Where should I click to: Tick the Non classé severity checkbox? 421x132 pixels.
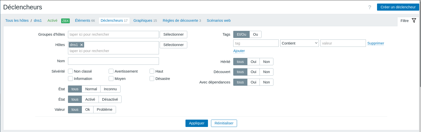click(71, 71)
